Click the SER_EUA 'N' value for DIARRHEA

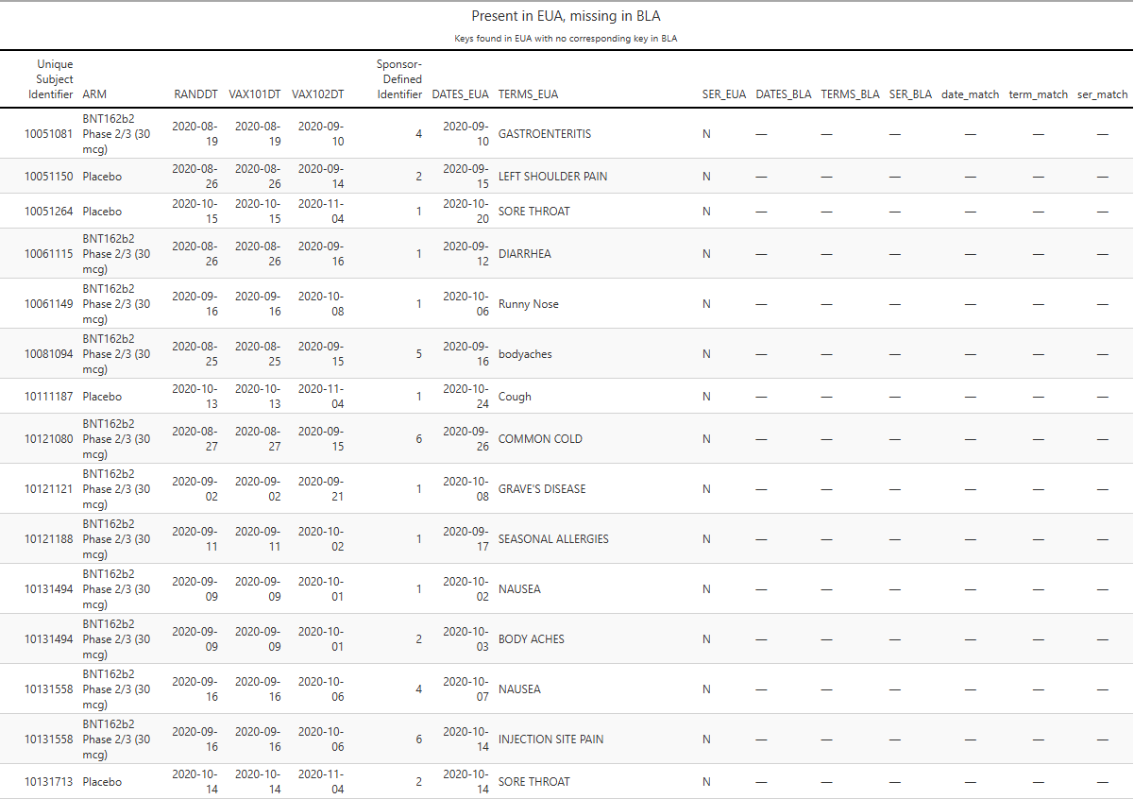pyautogui.click(x=706, y=254)
